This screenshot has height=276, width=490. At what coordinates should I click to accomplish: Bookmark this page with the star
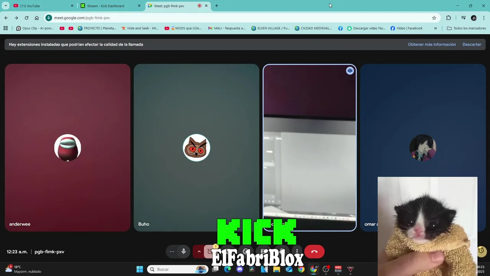coord(434,18)
